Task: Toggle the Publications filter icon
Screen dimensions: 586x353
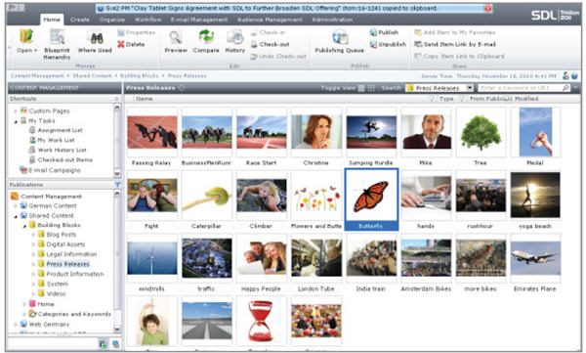Action: tap(117, 185)
